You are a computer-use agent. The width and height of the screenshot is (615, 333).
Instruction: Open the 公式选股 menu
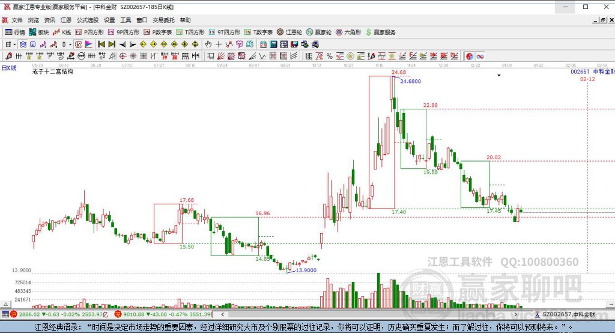[x=87, y=20]
